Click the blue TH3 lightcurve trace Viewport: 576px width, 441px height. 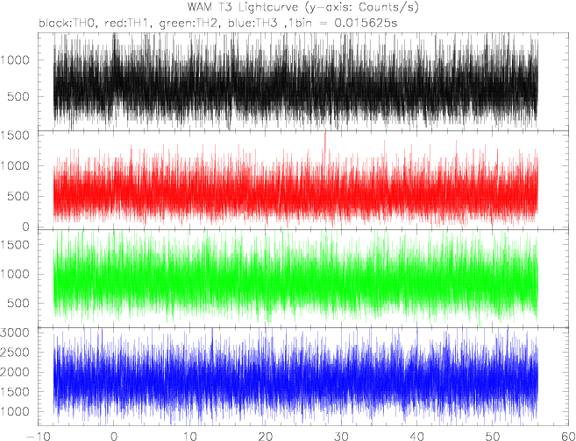point(295,378)
